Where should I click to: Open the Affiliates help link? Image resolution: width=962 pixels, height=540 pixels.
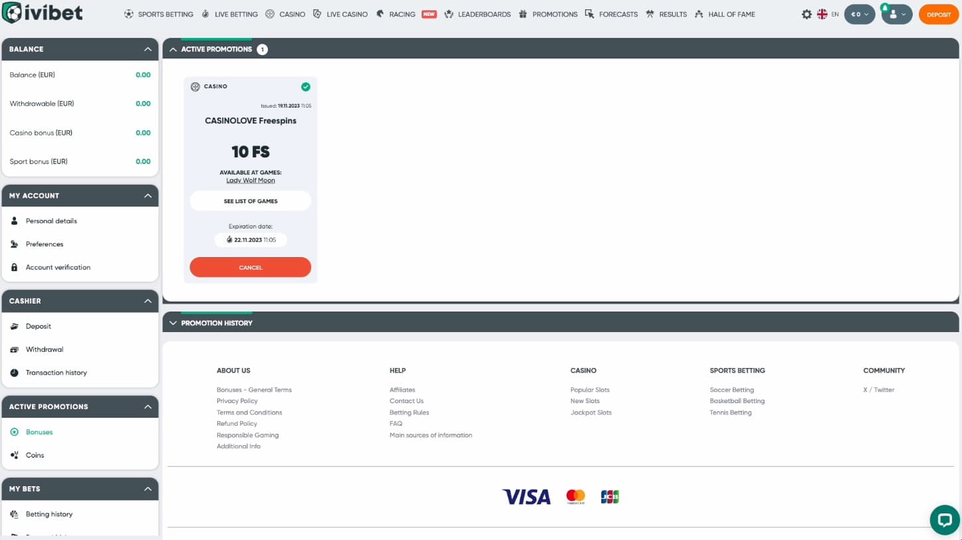[x=402, y=390]
